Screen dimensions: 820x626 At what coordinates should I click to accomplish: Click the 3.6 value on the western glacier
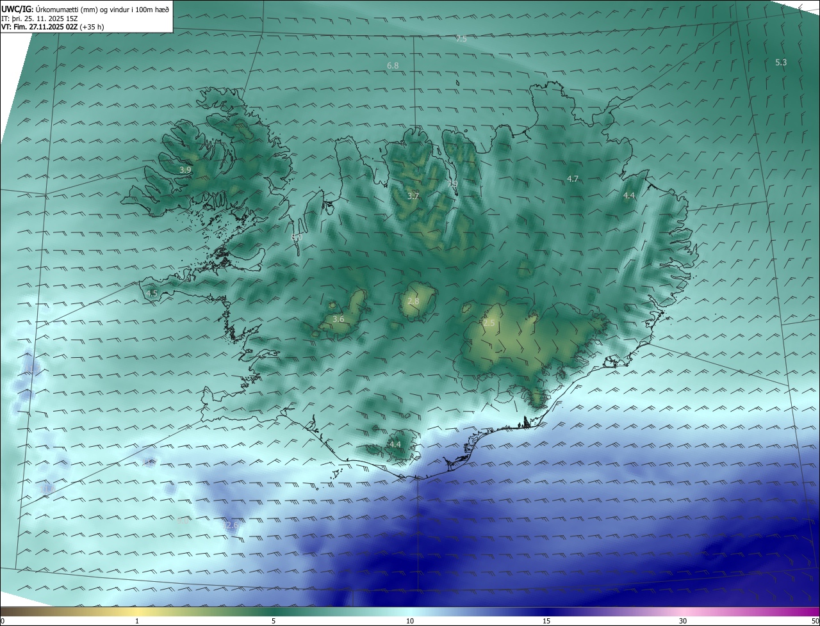pos(338,319)
